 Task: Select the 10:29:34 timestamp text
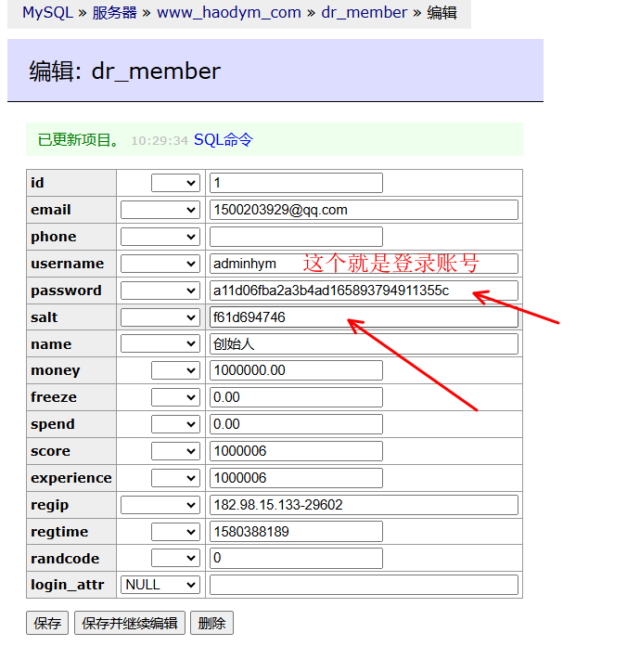pyautogui.click(x=160, y=141)
